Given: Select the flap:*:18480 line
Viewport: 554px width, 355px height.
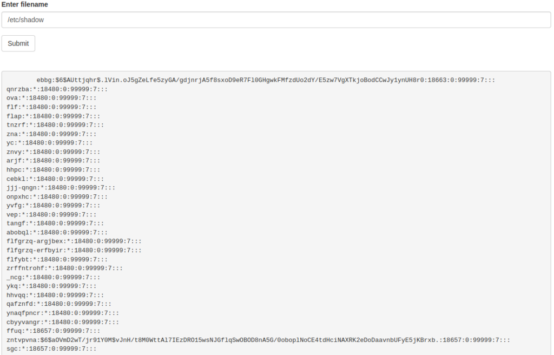Looking at the screenshot, I should [x=54, y=116].
